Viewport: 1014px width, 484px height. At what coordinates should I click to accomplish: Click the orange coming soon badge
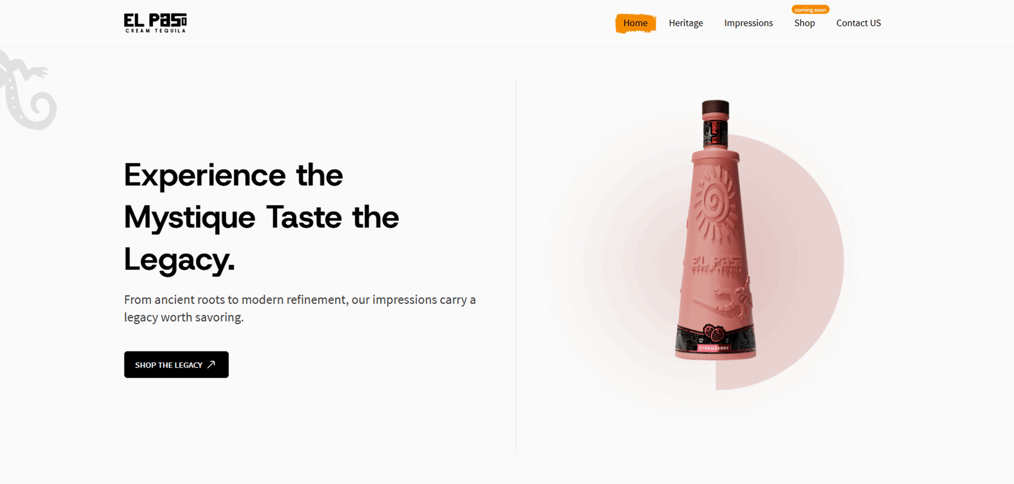[810, 10]
